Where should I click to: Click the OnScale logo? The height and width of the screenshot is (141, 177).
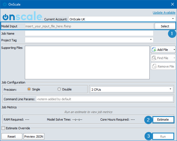[22, 16]
